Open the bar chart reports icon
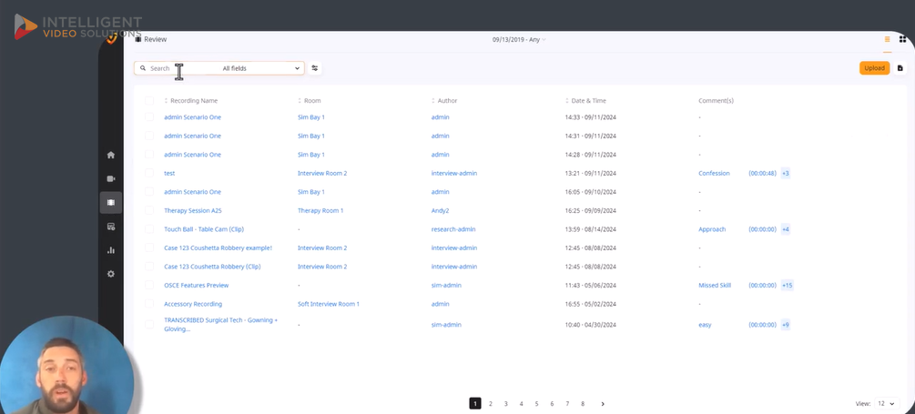Screen dimensions: 915x414 click(111, 250)
